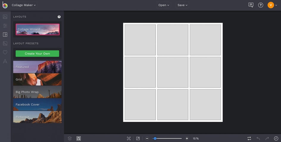The height and width of the screenshot is (142, 281).
Task: Toggle the layout panel icon in bottom bar
Action: click(79, 138)
